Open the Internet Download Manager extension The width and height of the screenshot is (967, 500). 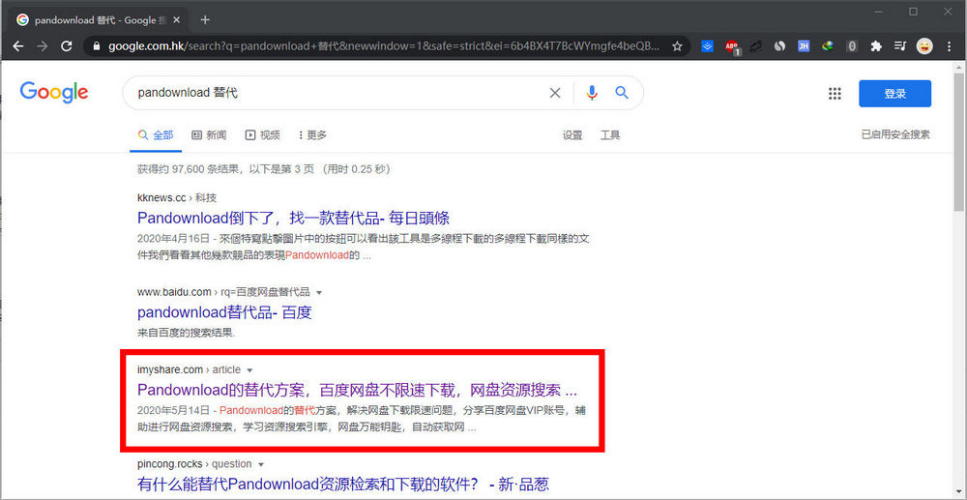point(828,46)
